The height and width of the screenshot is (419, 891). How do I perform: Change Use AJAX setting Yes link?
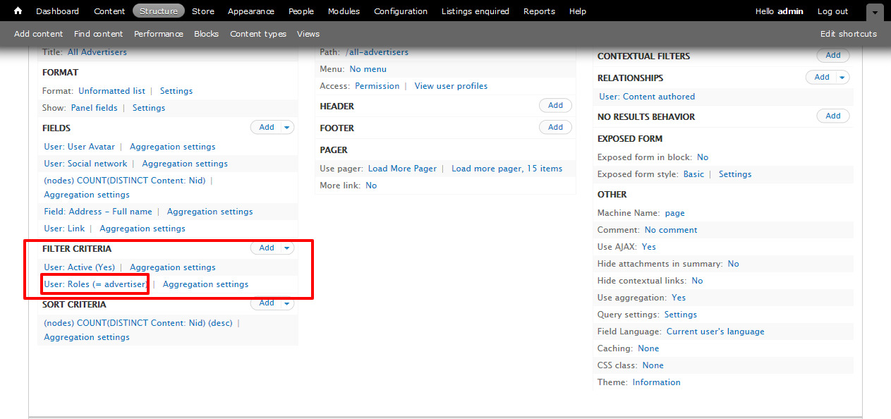(648, 247)
